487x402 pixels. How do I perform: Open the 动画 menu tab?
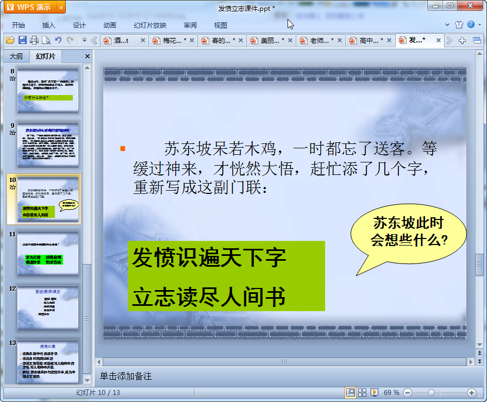[x=110, y=25]
